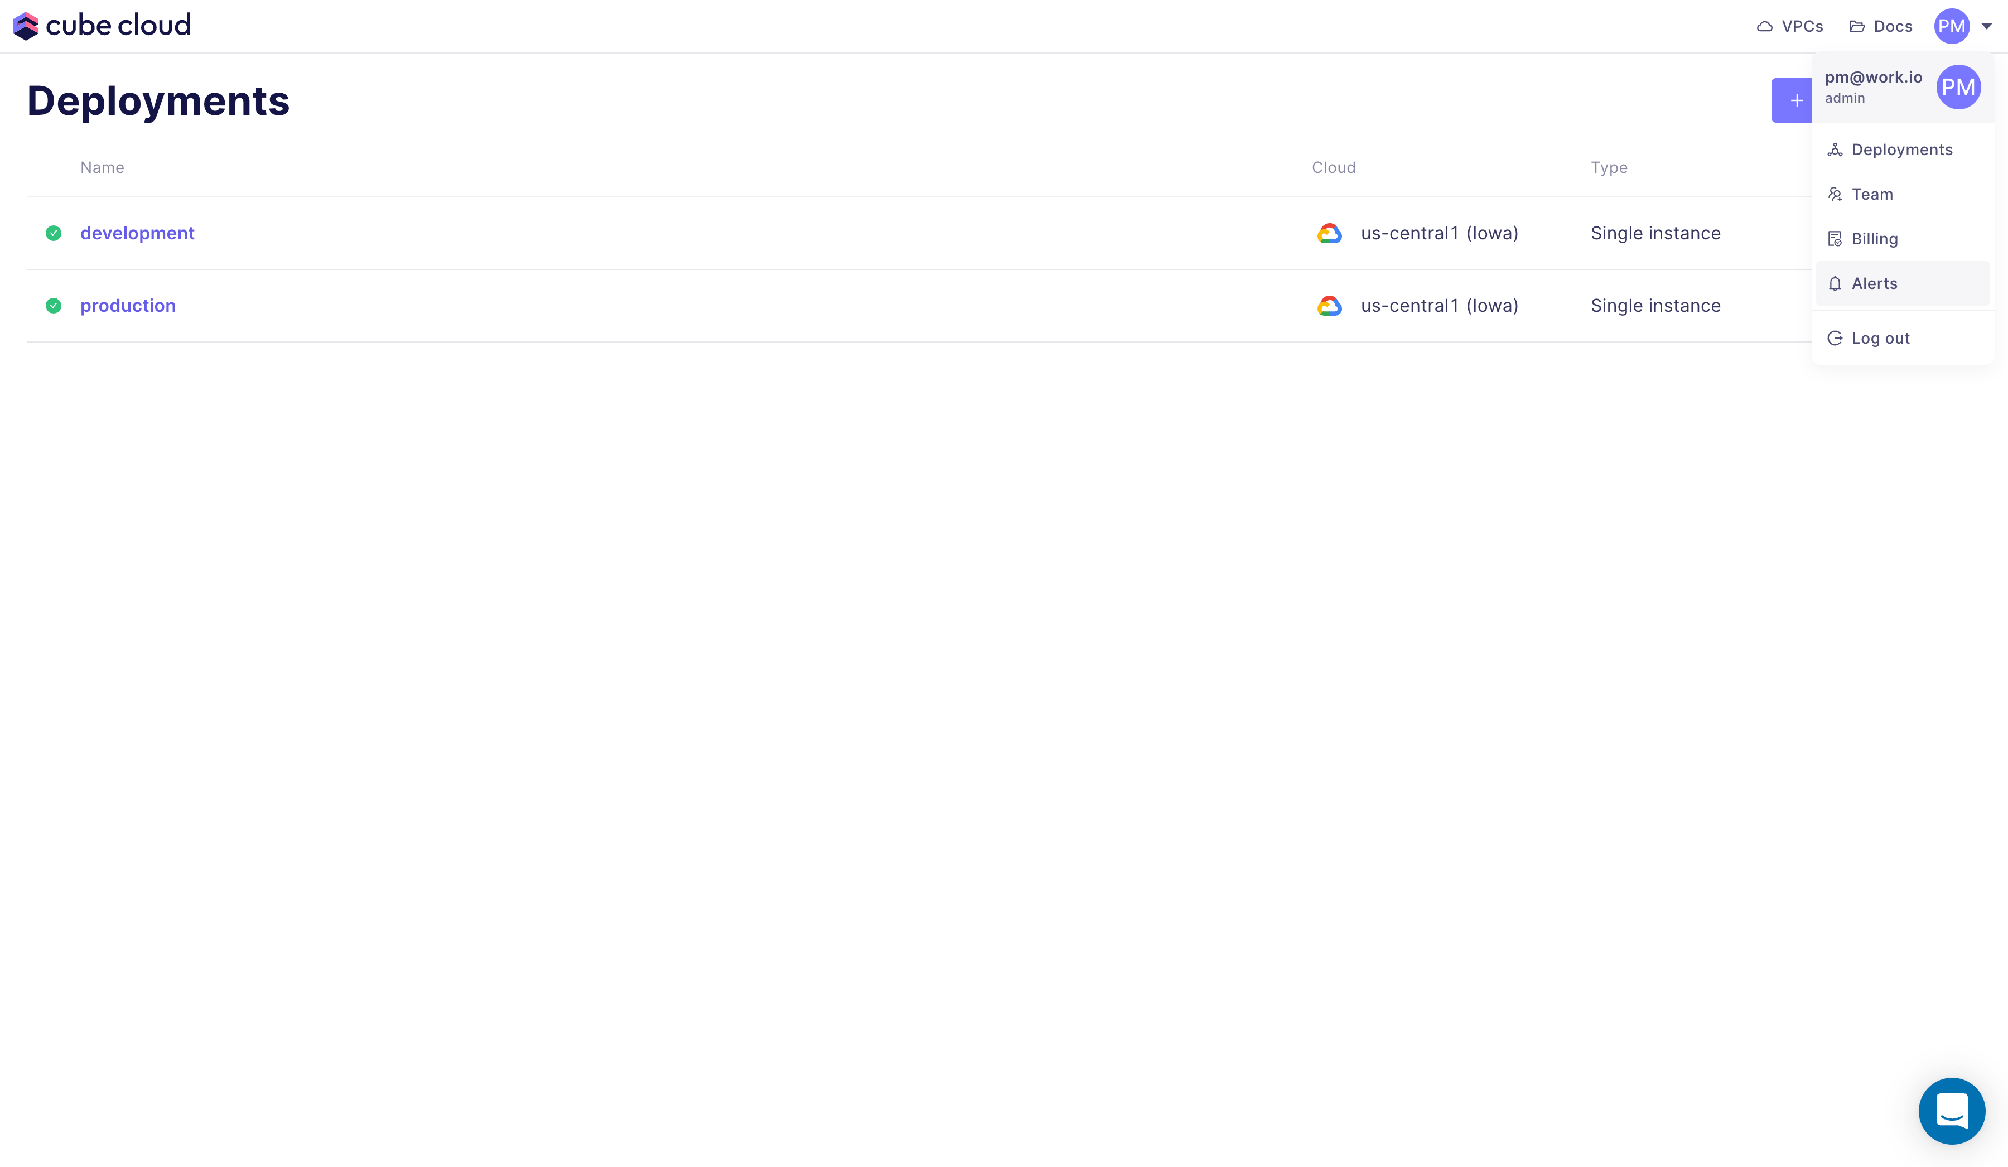The image size is (2008, 1167).
Task: Click us-central1 (Iowa) in production row
Action: tap(1439, 306)
